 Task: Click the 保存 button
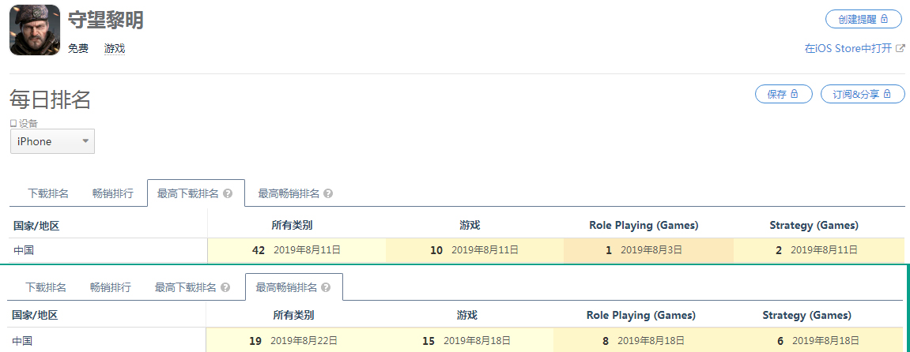pyautogui.click(x=784, y=94)
